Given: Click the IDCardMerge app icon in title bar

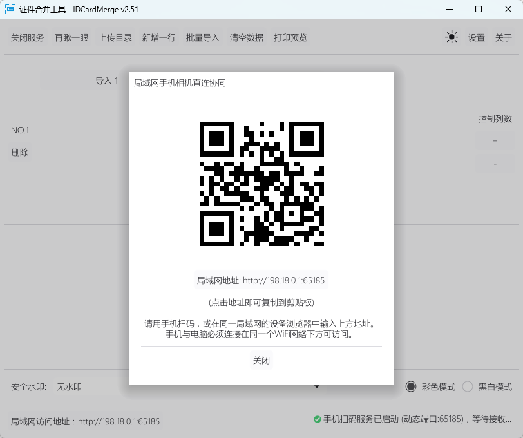Looking at the screenshot, I should click(10, 10).
